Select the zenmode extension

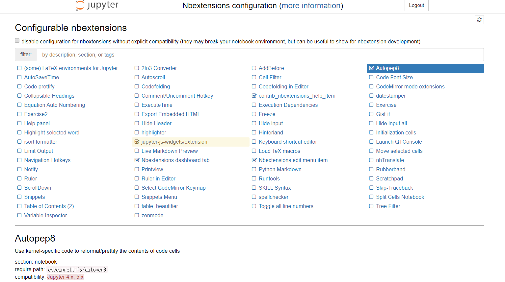click(x=152, y=215)
